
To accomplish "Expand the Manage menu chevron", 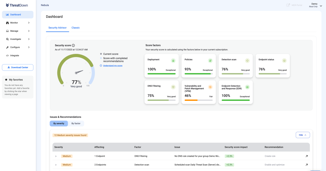I will coord(29,31).
